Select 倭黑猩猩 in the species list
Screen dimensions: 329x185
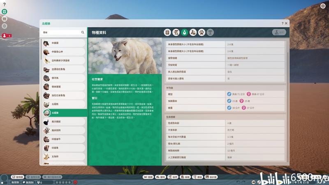point(64,87)
